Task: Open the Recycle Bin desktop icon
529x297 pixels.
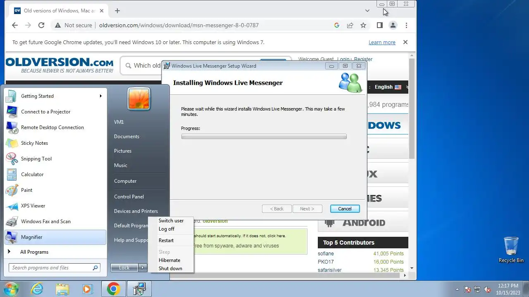Action: coord(511,250)
